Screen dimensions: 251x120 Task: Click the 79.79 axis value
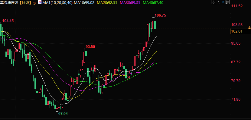236,81
